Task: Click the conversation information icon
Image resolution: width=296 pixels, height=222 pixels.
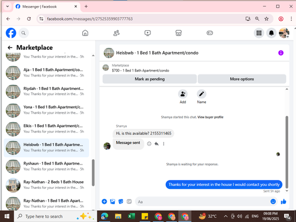Action: pyautogui.click(x=281, y=53)
